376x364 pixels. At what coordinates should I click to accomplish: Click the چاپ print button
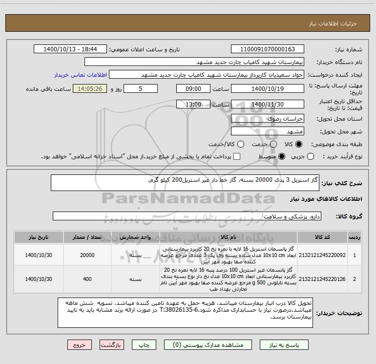click(x=144, y=345)
